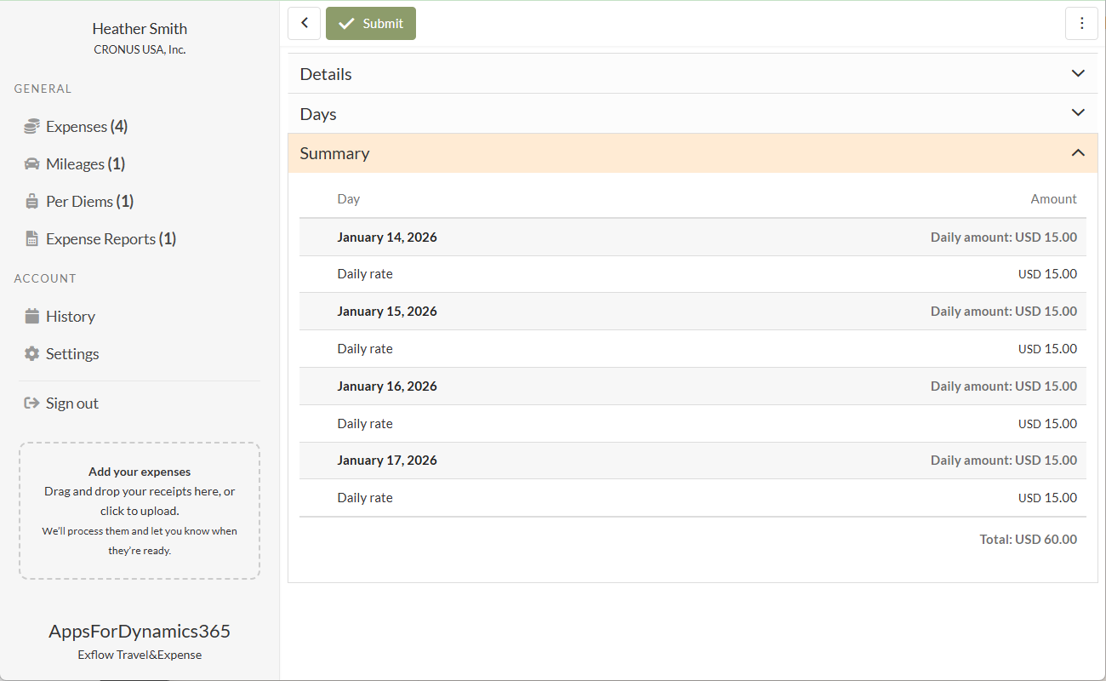Click the Sign out arrow icon
The height and width of the screenshot is (681, 1106).
[32, 403]
